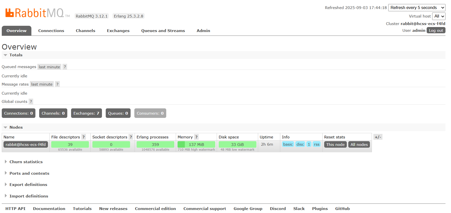
Task: Open Queues and Streams tab
Action: pos(163,31)
